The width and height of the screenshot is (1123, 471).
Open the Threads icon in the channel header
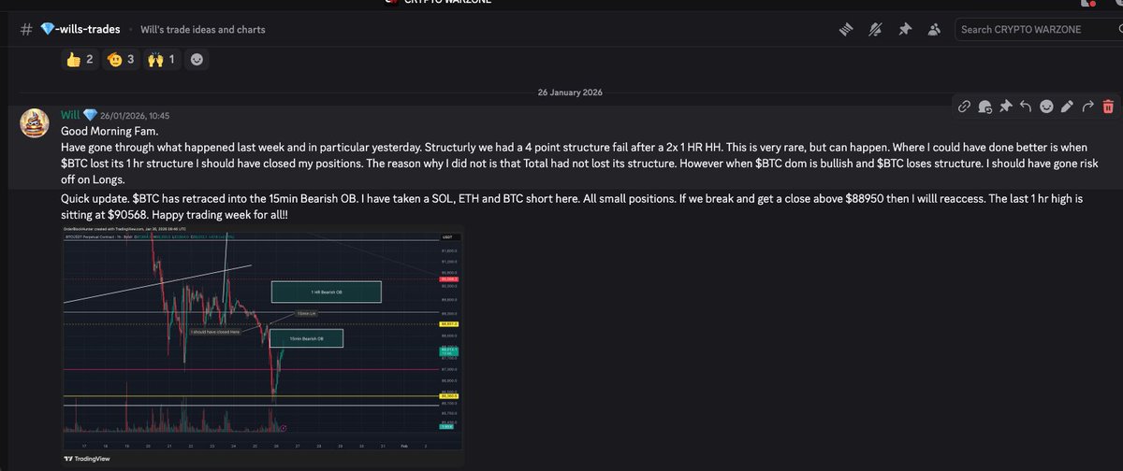[847, 29]
